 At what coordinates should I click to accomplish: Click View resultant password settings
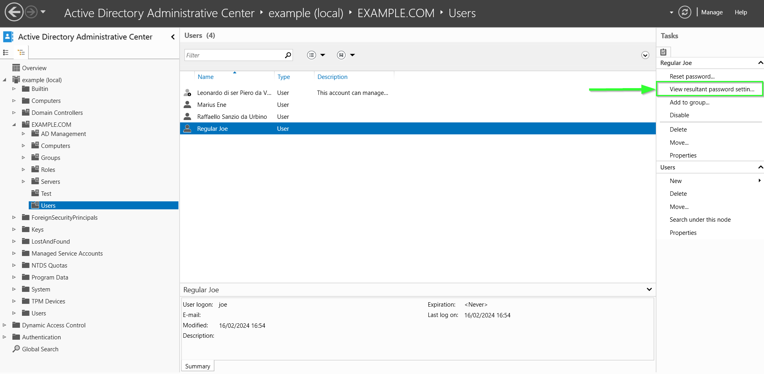pos(712,89)
